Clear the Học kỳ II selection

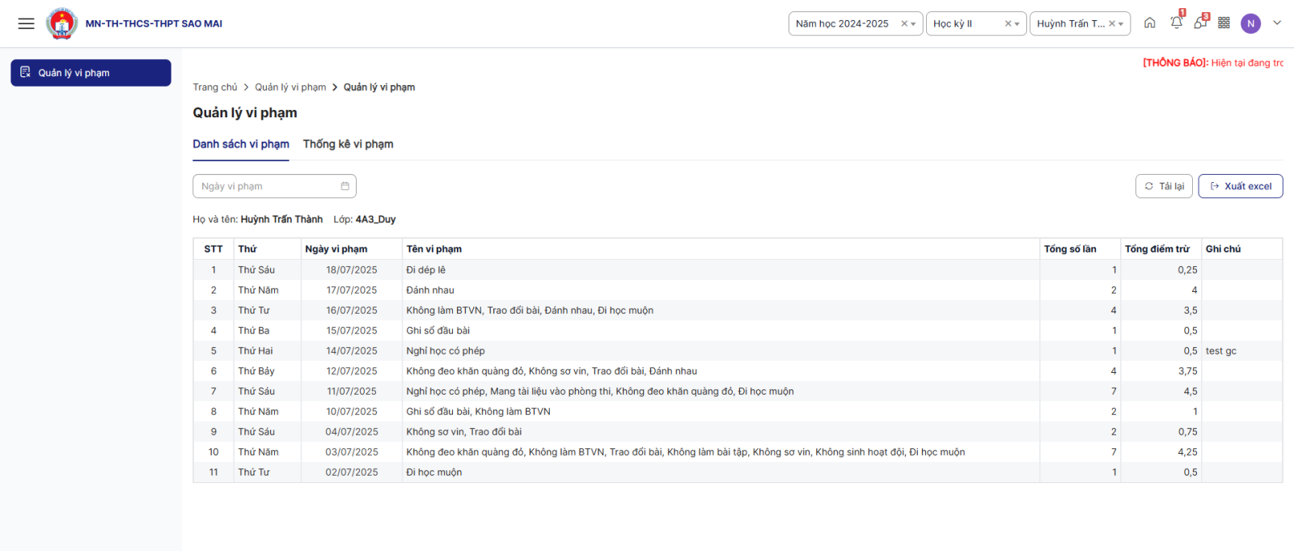1008,24
